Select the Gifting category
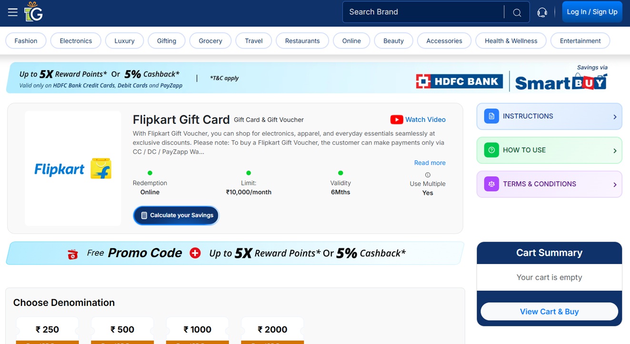The image size is (630, 344). click(167, 41)
